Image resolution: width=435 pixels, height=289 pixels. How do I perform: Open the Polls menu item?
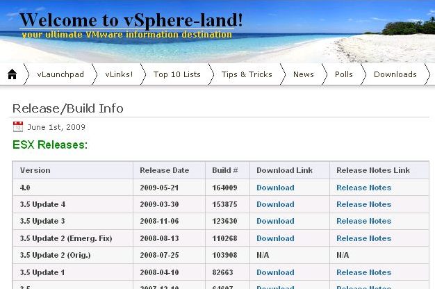pyautogui.click(x=344, y=74)
